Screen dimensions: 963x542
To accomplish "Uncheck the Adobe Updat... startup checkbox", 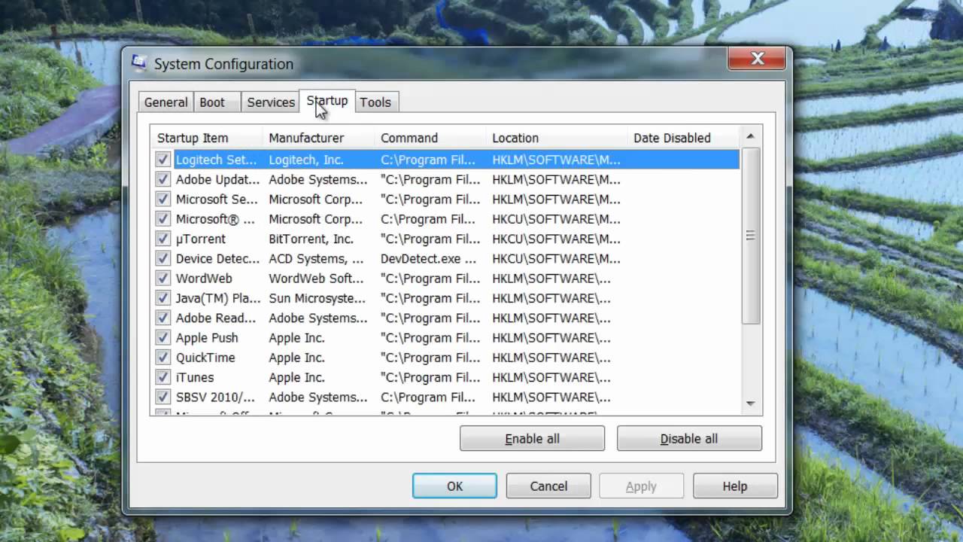I will coord(163,179).
